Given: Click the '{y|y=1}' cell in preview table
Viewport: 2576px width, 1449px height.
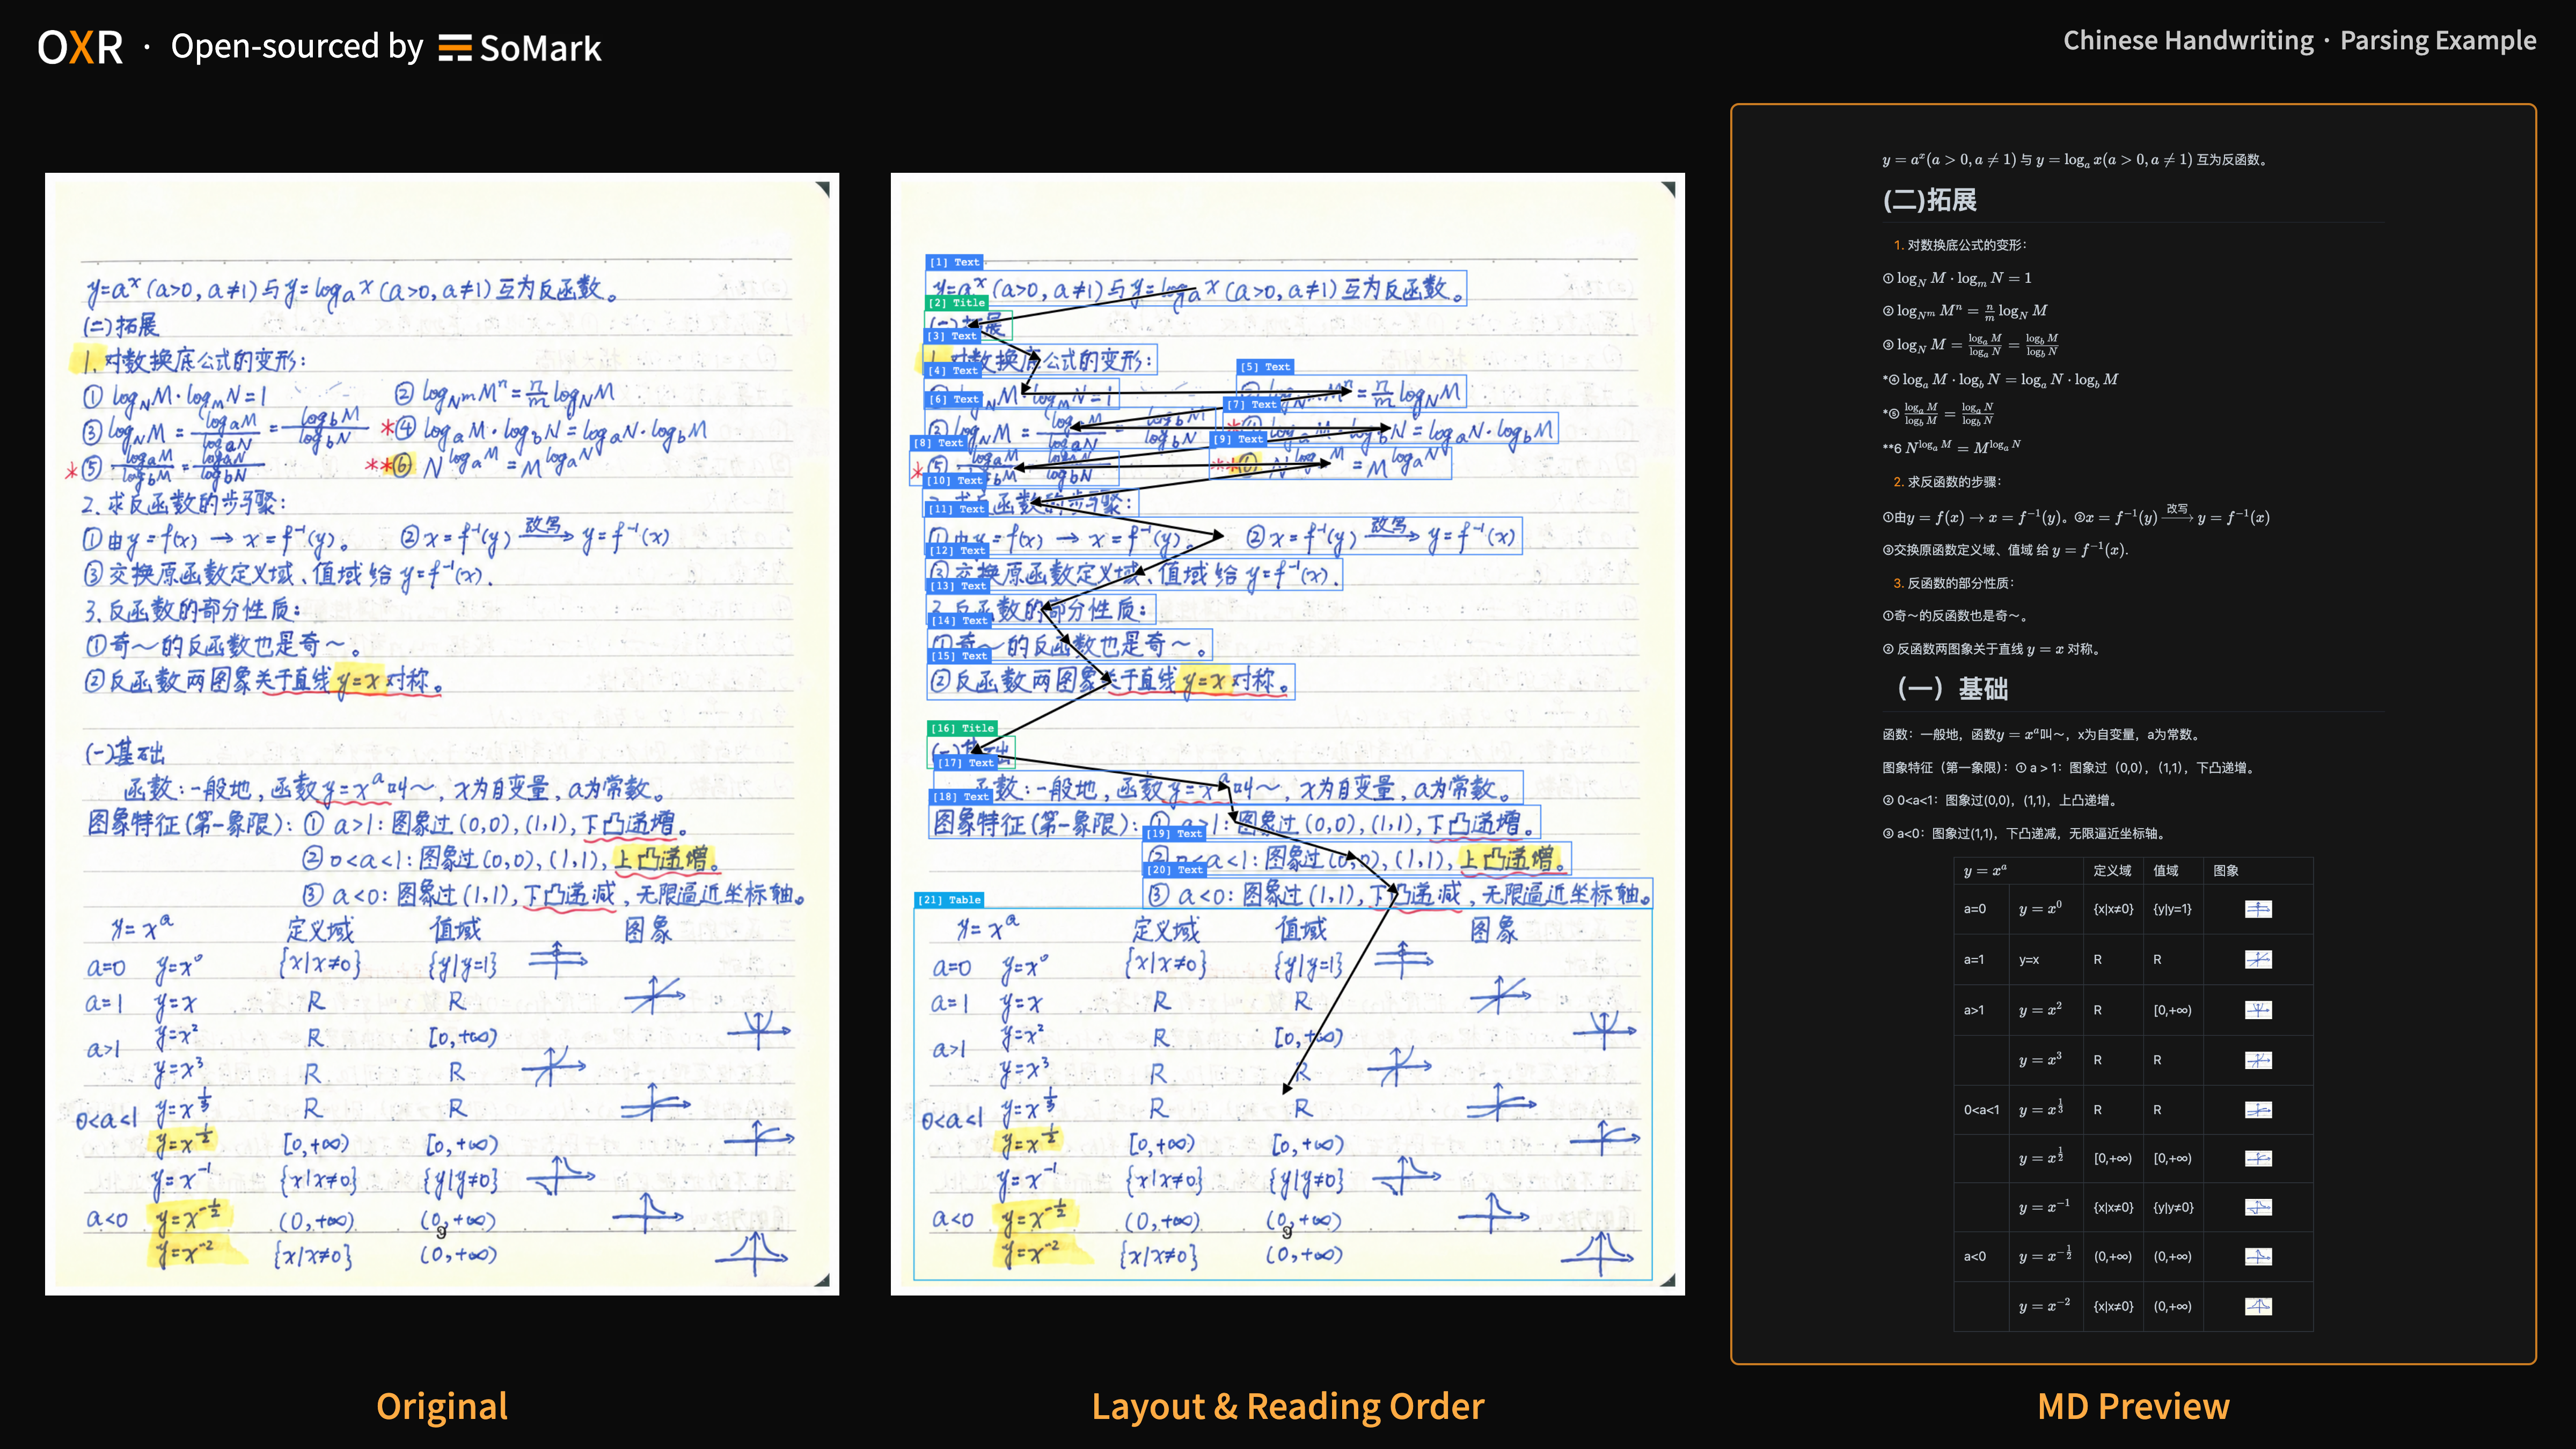Looking at the screenshot, I should [x=2173, y=909].
